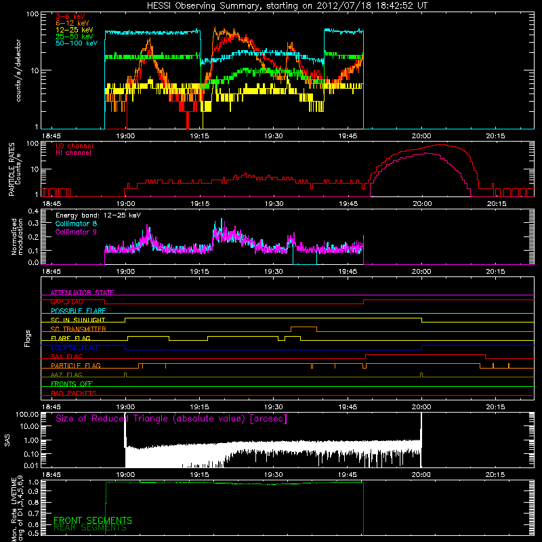This screenshot has width=542, height=542.
Task: Click the POSSIBLE_FLARE flag label
Action: tap(78, 311)
